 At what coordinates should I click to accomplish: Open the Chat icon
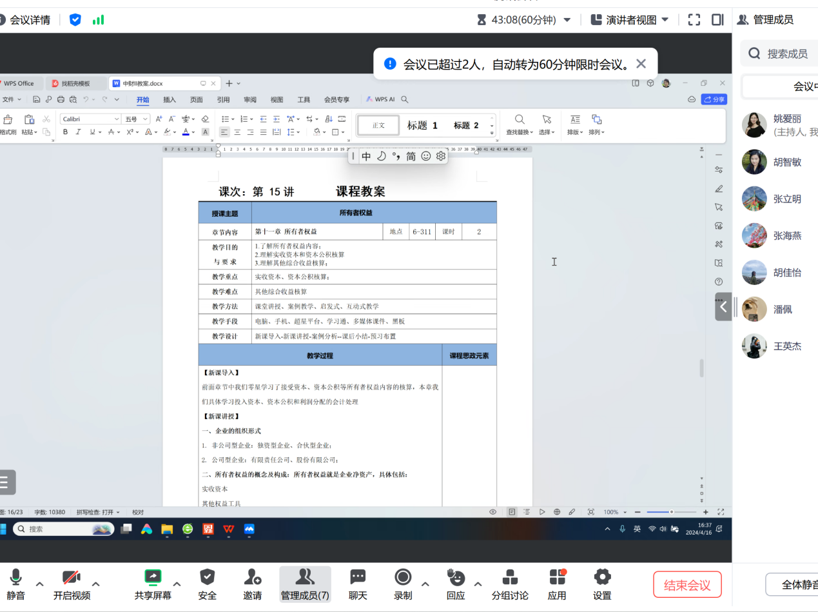(x=358, y=577)
